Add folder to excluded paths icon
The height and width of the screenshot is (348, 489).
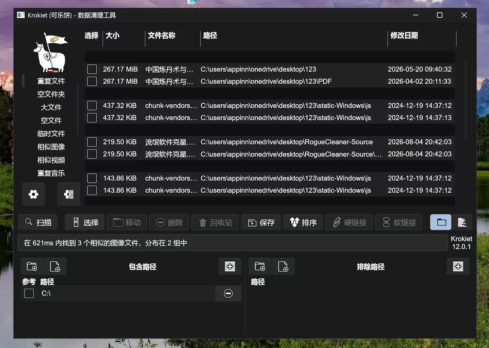point(260,267)
